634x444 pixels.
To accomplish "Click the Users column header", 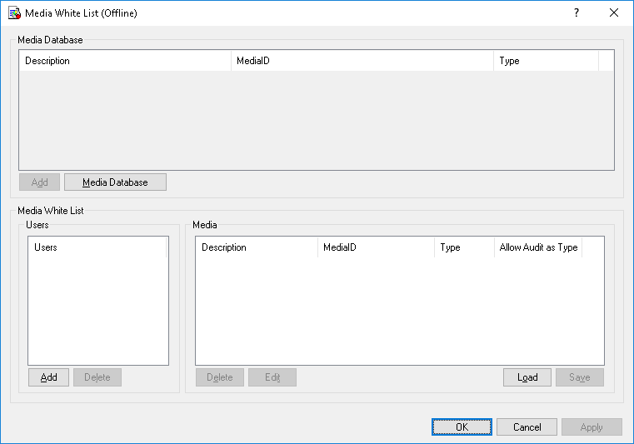I will pos(97,247).
